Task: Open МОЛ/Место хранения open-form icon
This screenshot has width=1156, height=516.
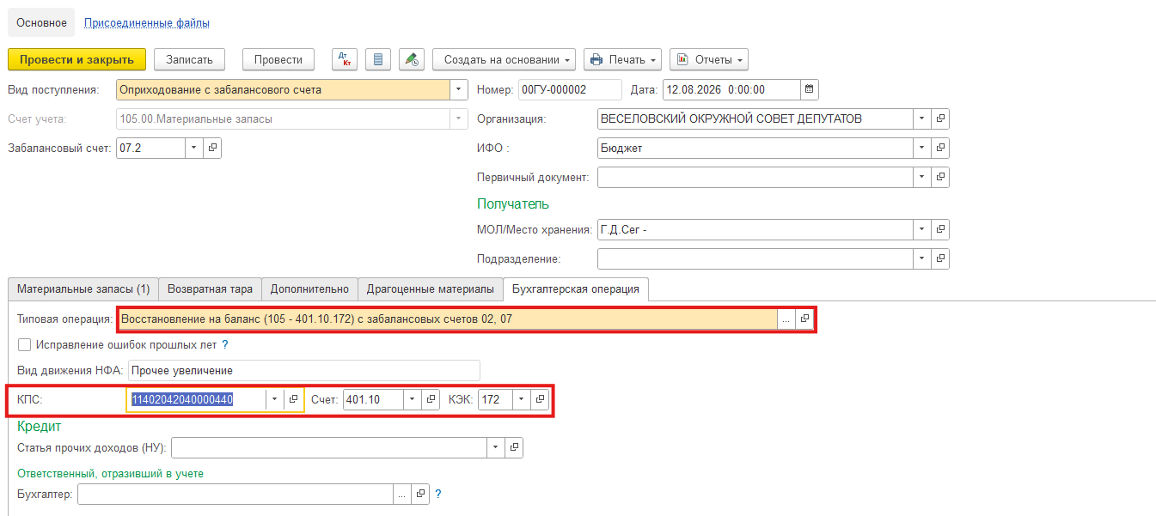Action: (940, 229)
